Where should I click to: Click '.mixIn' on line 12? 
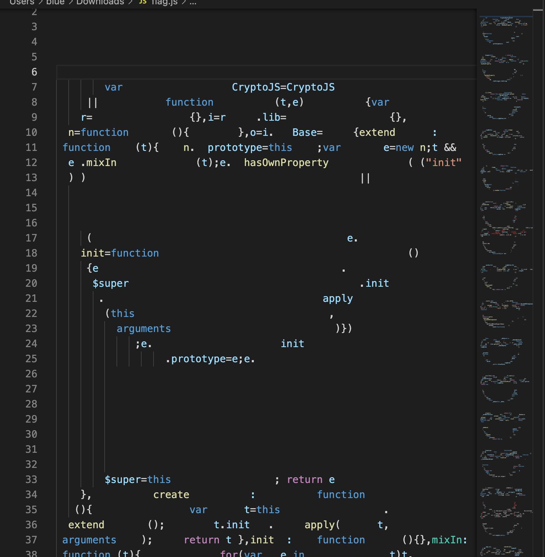coord(99,163)
